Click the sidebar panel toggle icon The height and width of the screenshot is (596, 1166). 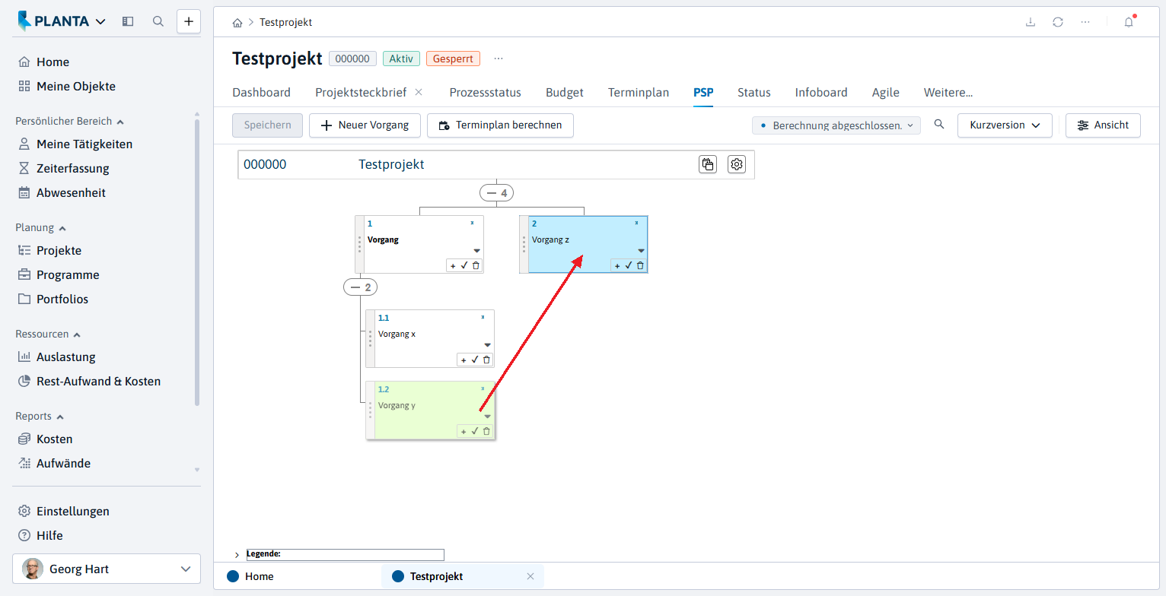(x=128, y=21)
